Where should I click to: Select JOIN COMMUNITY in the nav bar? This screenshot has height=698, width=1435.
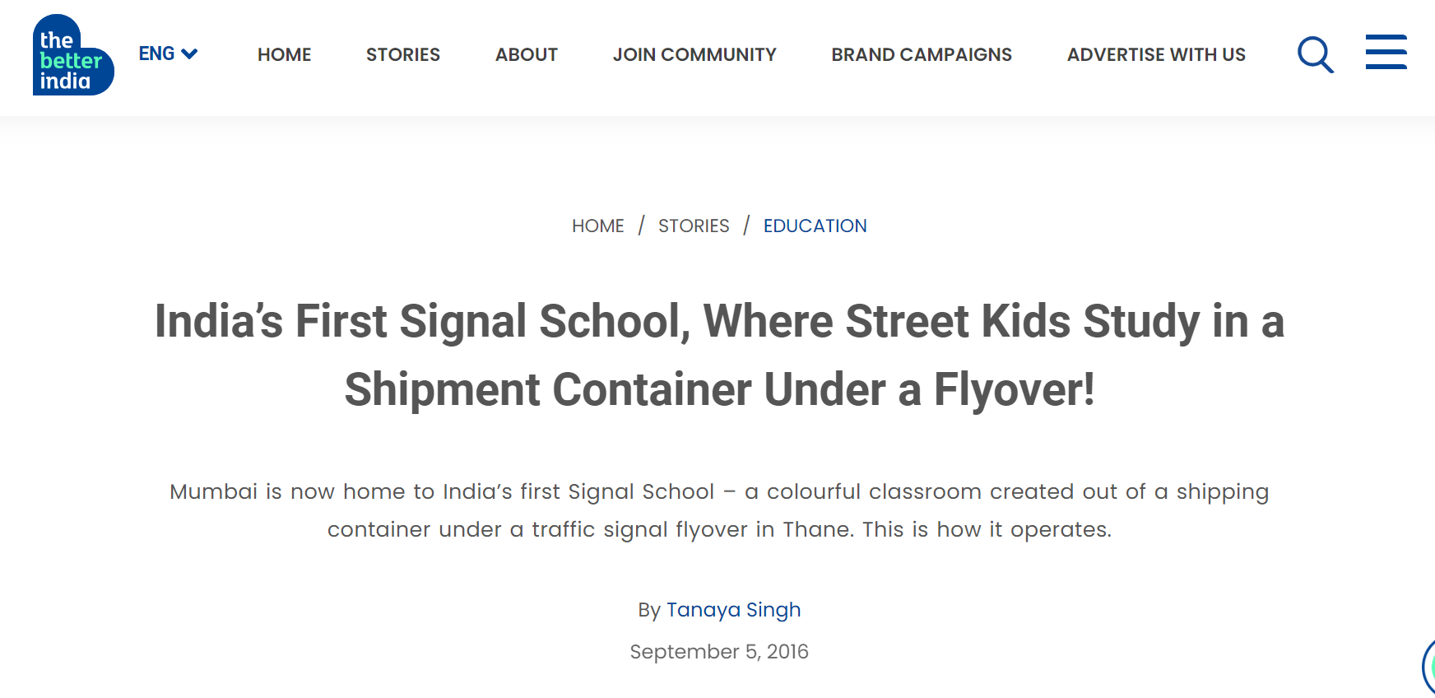(x=694, y=54)
